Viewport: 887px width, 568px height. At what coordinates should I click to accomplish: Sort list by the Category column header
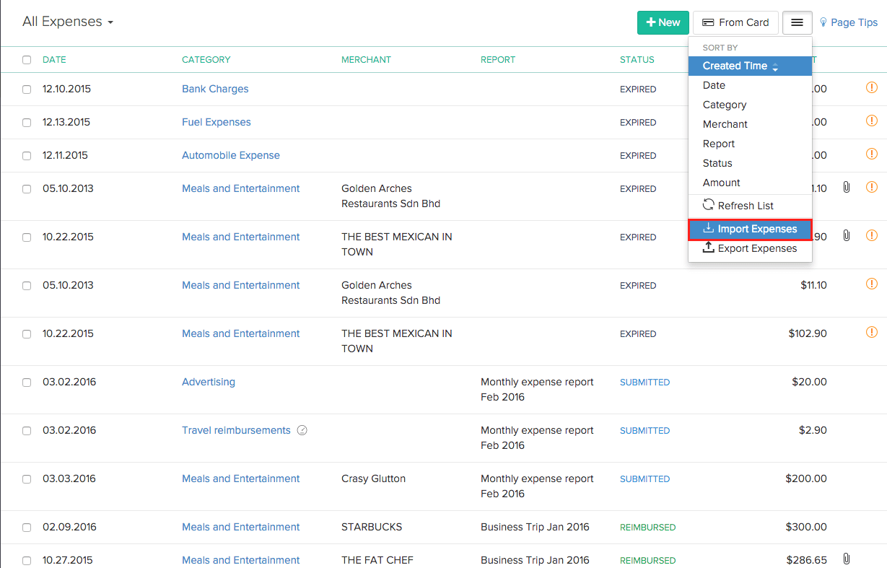pos(206,60)
